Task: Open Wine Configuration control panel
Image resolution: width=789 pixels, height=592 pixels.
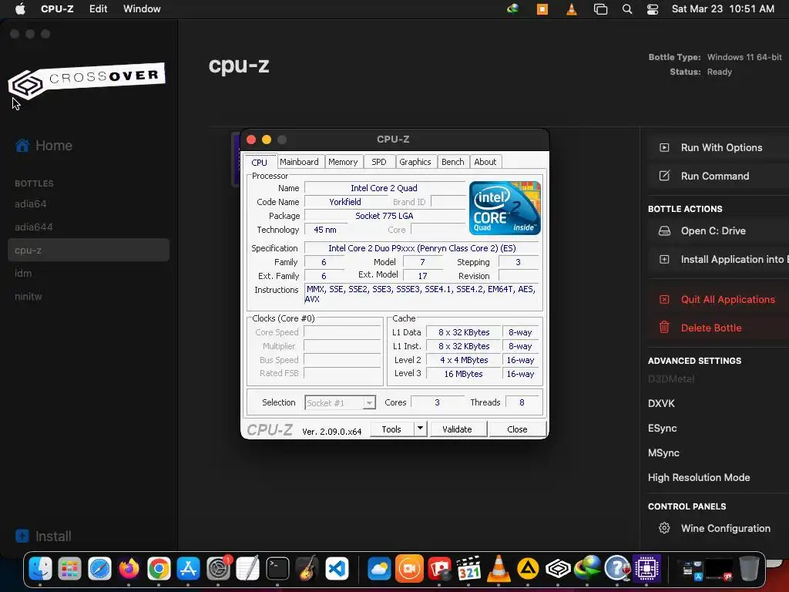Action: tap(718, 528)
